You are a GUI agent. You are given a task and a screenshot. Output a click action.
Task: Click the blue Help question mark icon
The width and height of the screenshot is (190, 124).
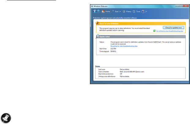143,12
